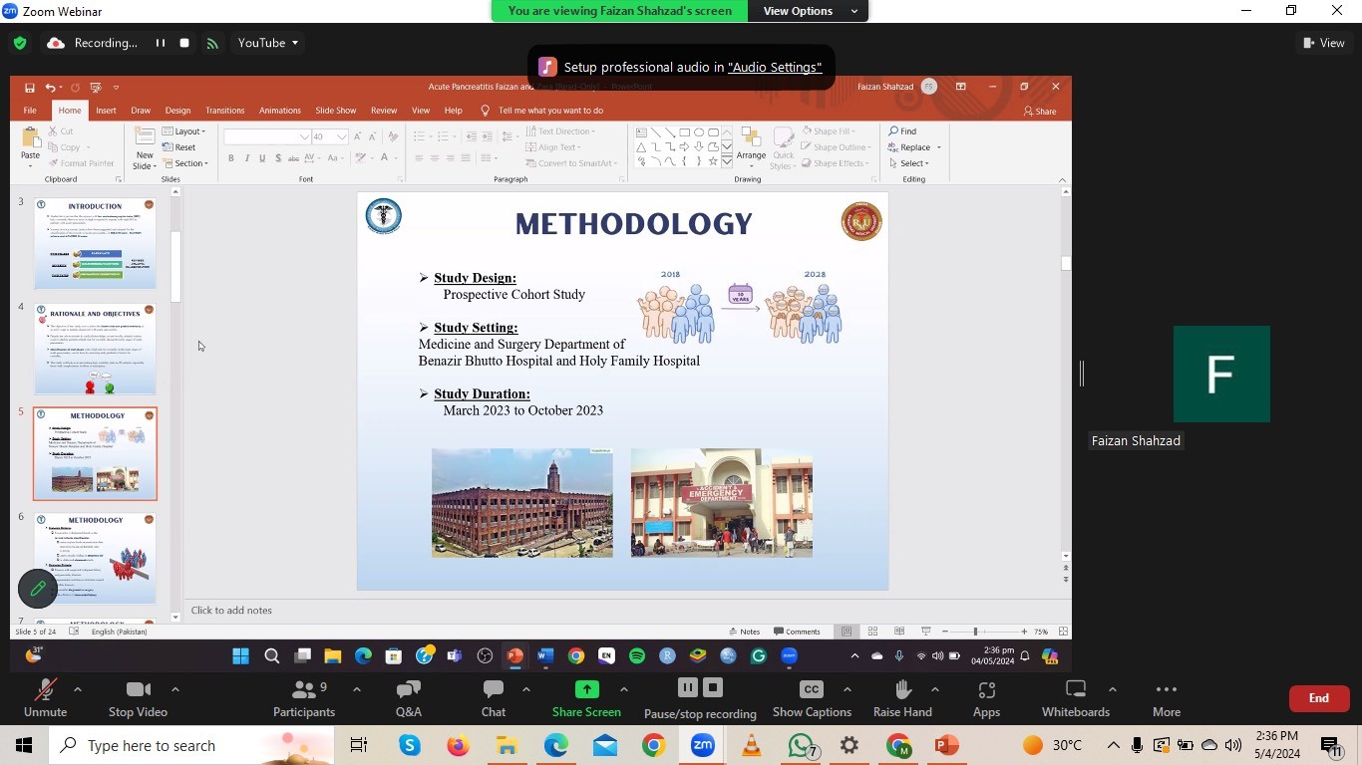Viewport: 1362px width, 765px height.
Task: Open Zoom Apps
Action: 986,698
